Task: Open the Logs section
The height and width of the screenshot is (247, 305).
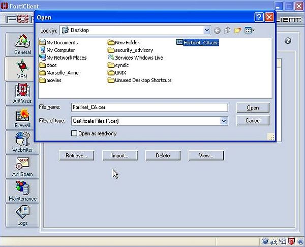Action: click(22, 215)
